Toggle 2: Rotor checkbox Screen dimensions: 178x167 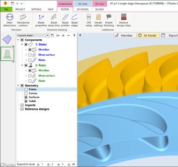pyautogui.click(x=26, y=65)
